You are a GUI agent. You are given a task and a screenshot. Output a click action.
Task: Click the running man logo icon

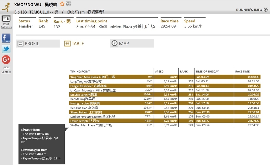pyautogui.click(x=6, y=6)
